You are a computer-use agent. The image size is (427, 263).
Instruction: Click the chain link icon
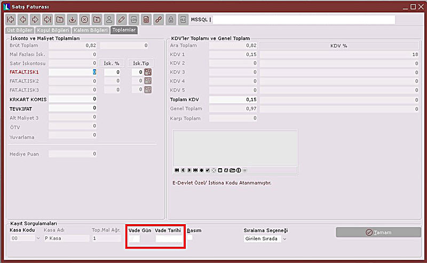[x=158, y=20]
